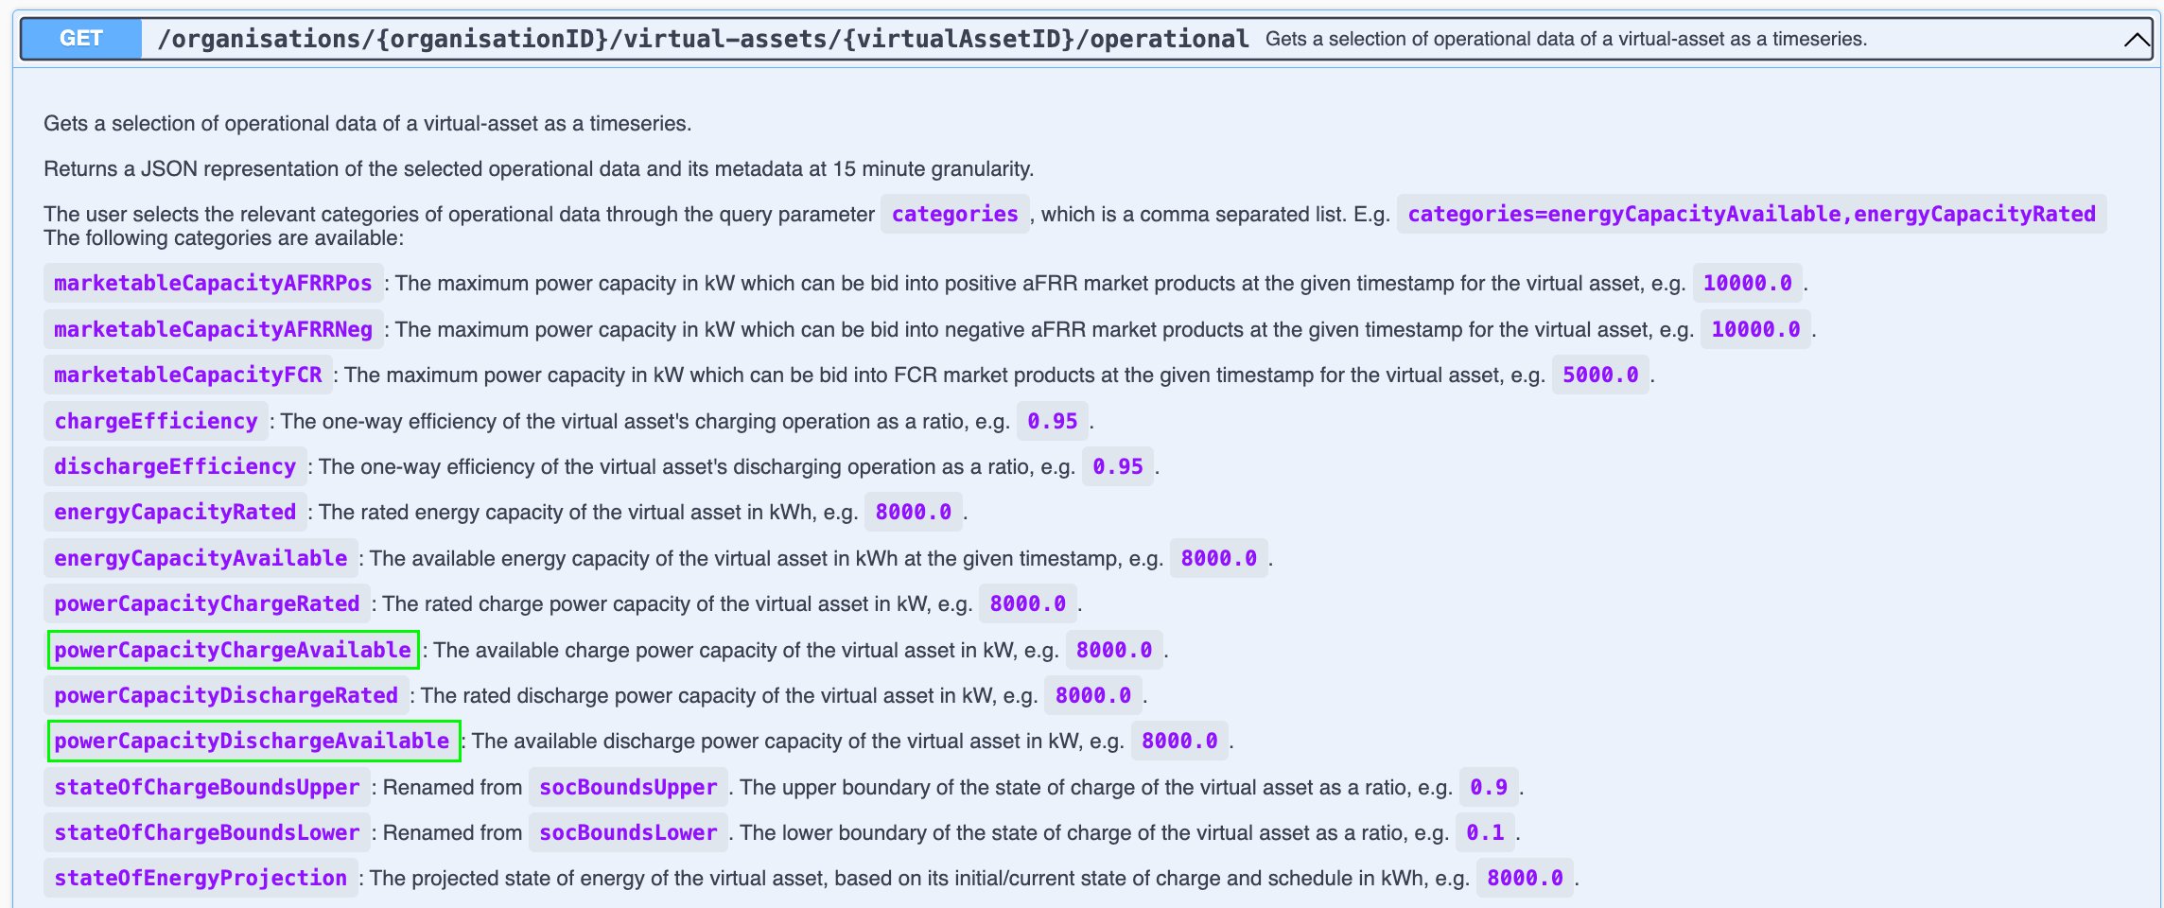Click the 10000.0 example for marketableCapacityAFRRNeg

click(1755, 329)
